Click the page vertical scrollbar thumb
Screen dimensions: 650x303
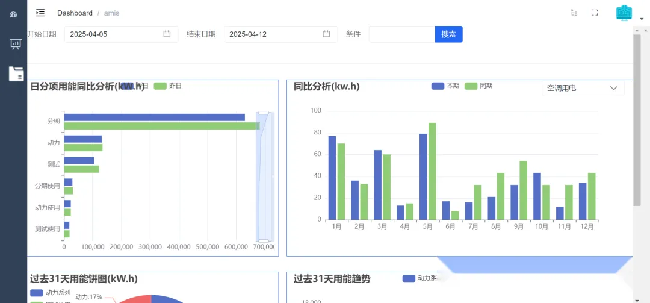point(637,120)
